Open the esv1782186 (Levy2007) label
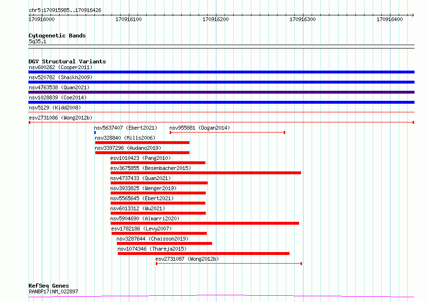The height and width of the screenshot is (302, 428). [141, 229]
